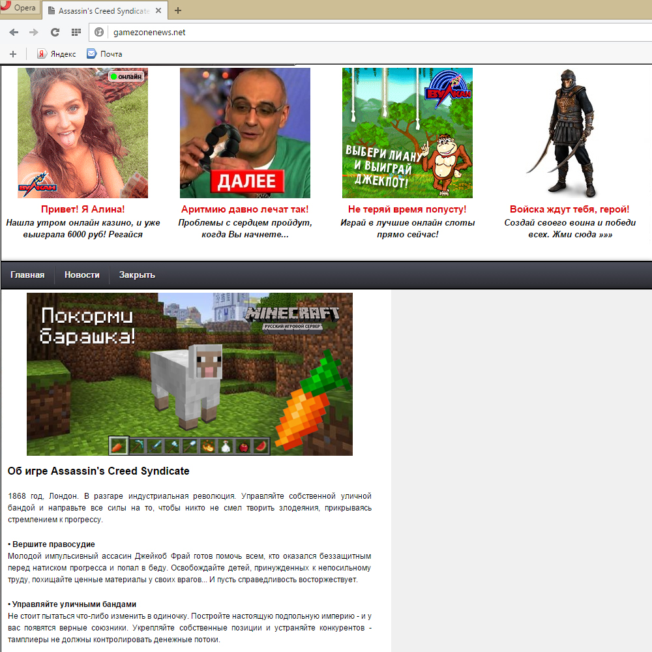Follow 'Войска ждут тебя, герой!' link
This screenshot has width=652, height=652.
[x=570, y=209]
